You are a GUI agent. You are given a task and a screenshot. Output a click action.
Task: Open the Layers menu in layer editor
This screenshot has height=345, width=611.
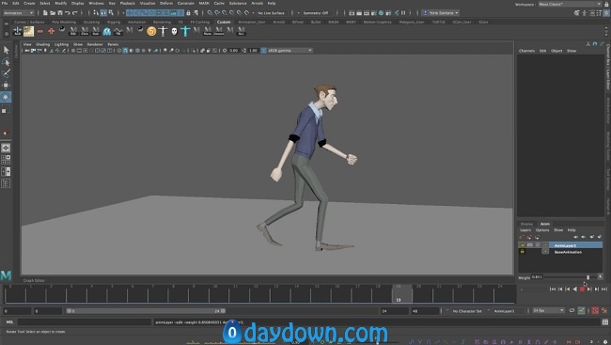pos(525,230)
